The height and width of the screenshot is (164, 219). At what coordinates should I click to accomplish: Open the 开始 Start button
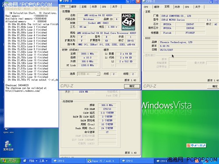pyautogui.click(x=10, y=161)
